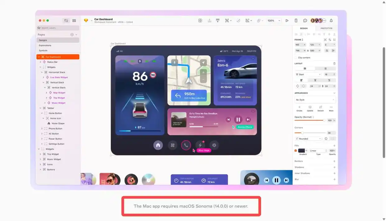Collapse the Car Dashboard layer group
Image resolution: width=386 pixels, height=221 pixels.
click(x=39, y=57)
